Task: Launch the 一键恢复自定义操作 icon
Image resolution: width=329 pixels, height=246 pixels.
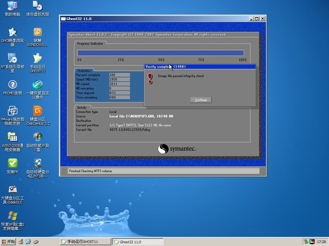Action: (38, 90)
